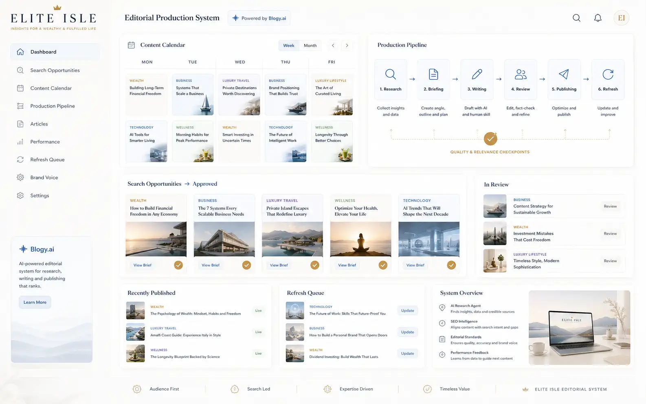This screenshot has width=646, height=404.
Task: Click the SEO Intelligence icon
Action: 442,323
